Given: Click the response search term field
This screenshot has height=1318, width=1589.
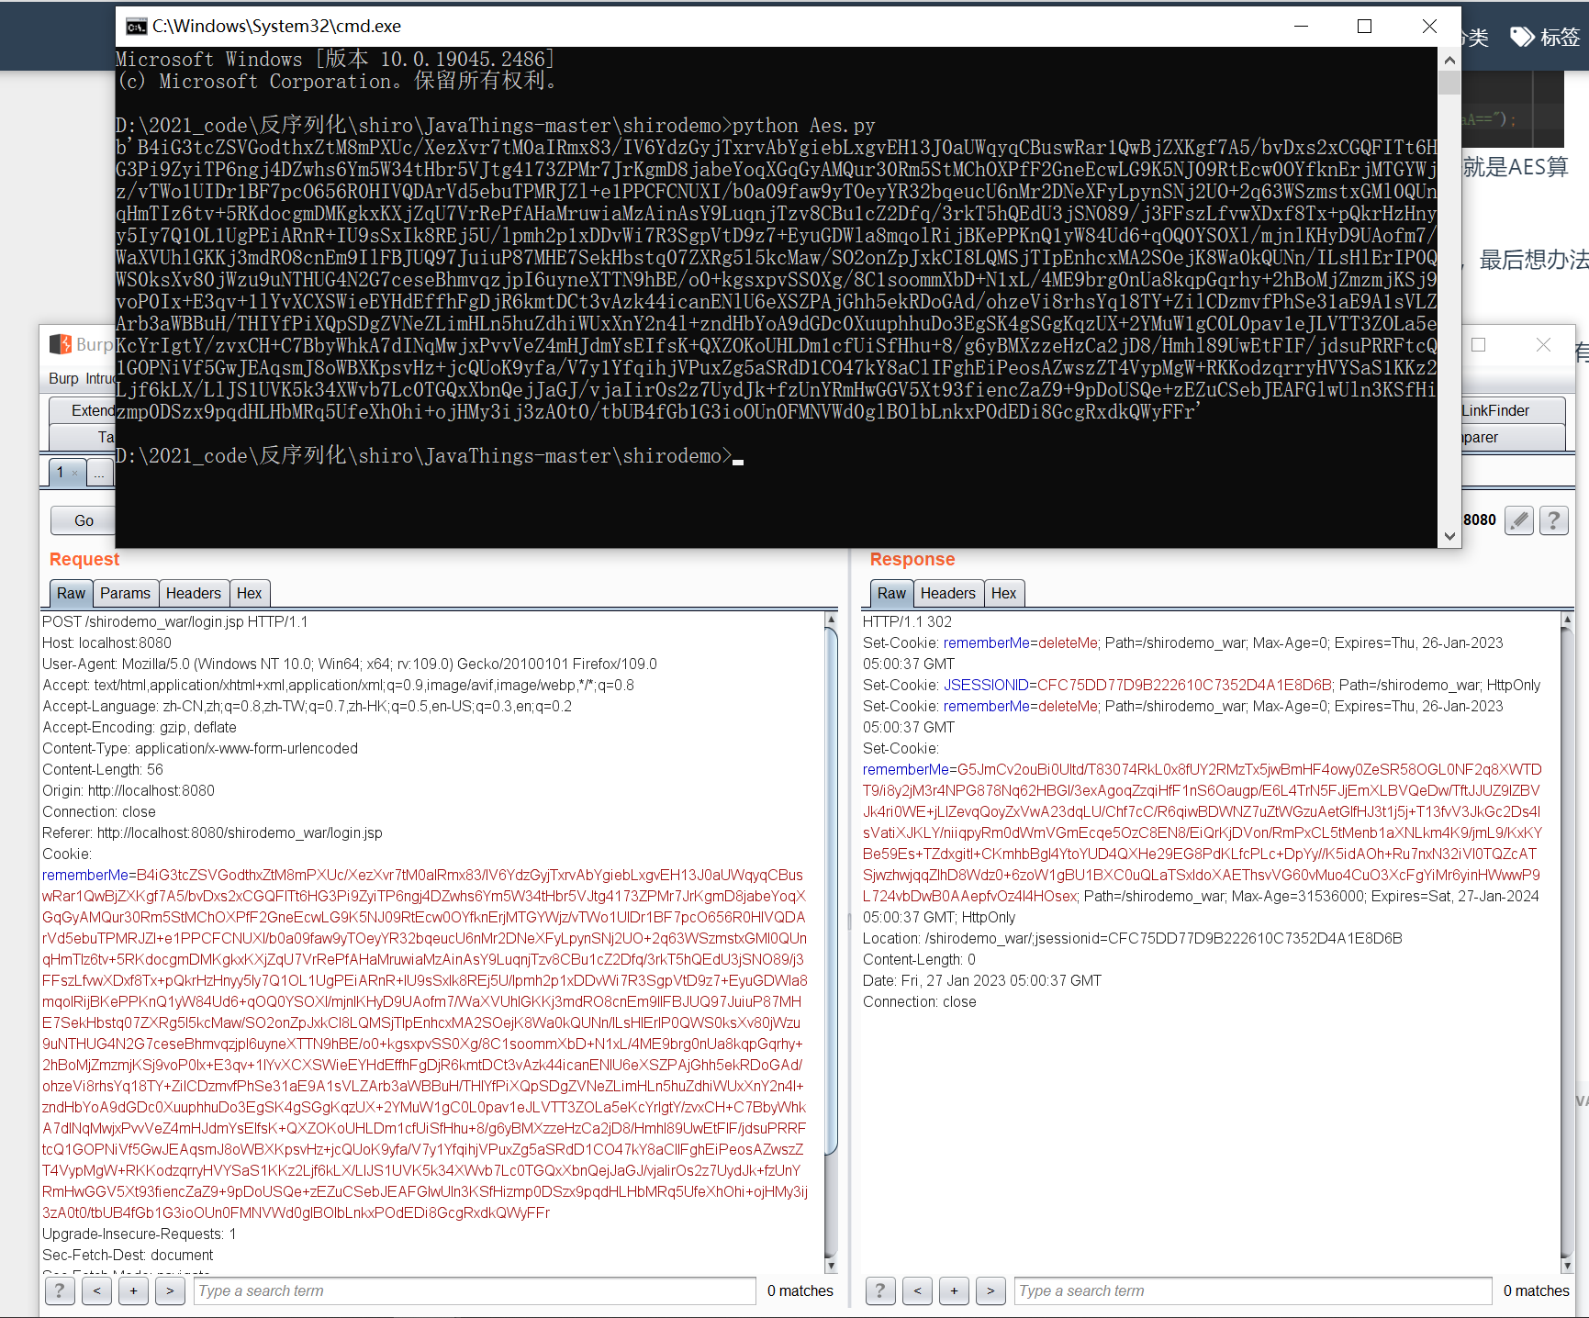Looking at the screenshot, I should click(1252, 1290).
